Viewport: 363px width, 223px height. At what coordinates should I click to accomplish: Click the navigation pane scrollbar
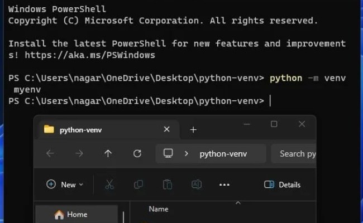123,217
